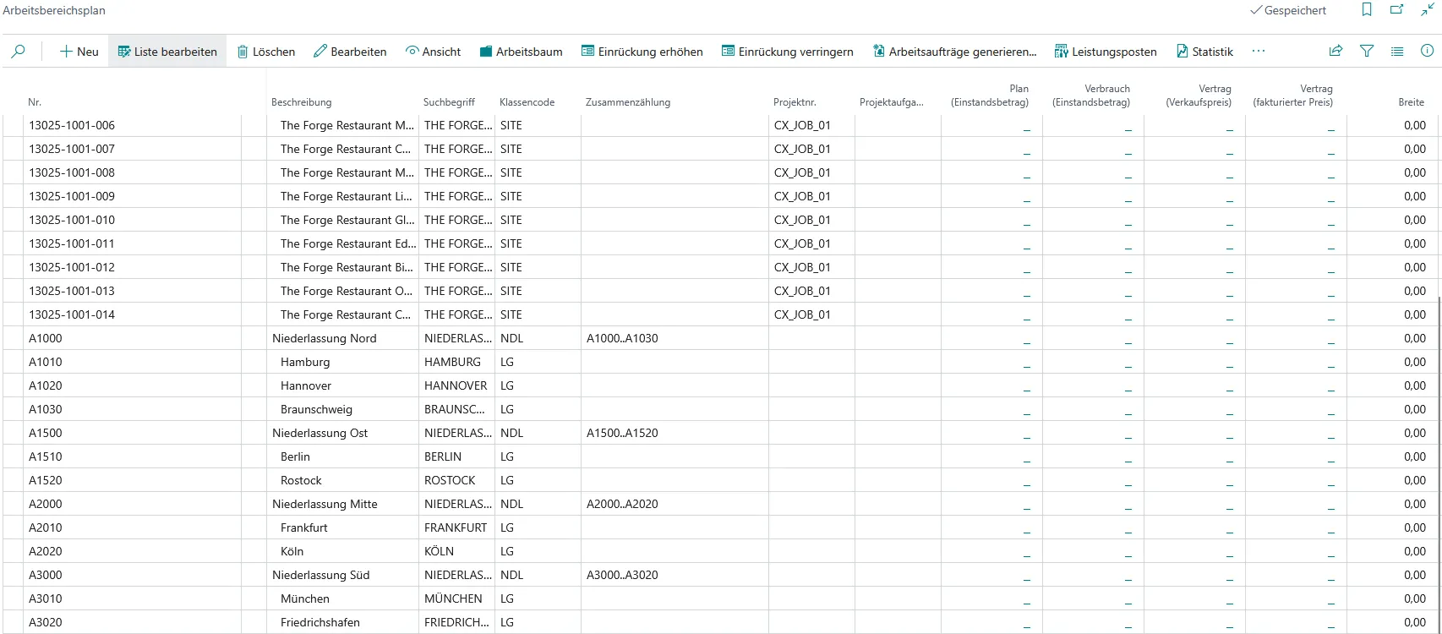The height and width of the screenshot is (634, 1442).
Task: Click the Projektnr. column header
Action: pos(795,102)
